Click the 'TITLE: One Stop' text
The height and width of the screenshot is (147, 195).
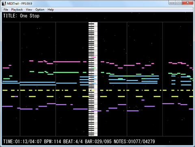click(x=22, y=16)
